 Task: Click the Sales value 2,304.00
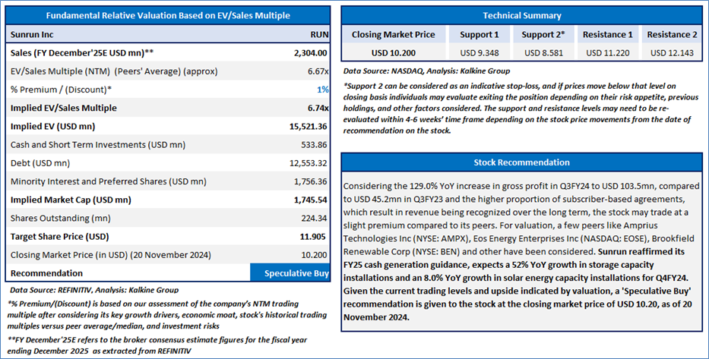[310, 53]
